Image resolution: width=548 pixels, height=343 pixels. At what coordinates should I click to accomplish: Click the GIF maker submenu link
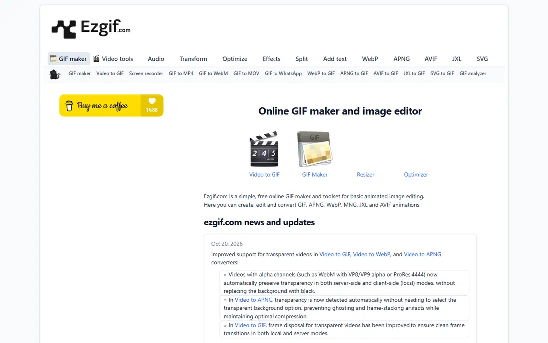[x=79, y=73]
